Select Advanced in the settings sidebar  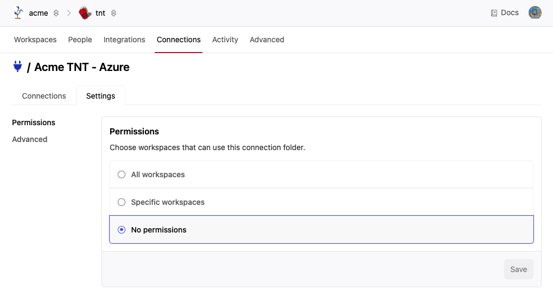tap(30, 139)
